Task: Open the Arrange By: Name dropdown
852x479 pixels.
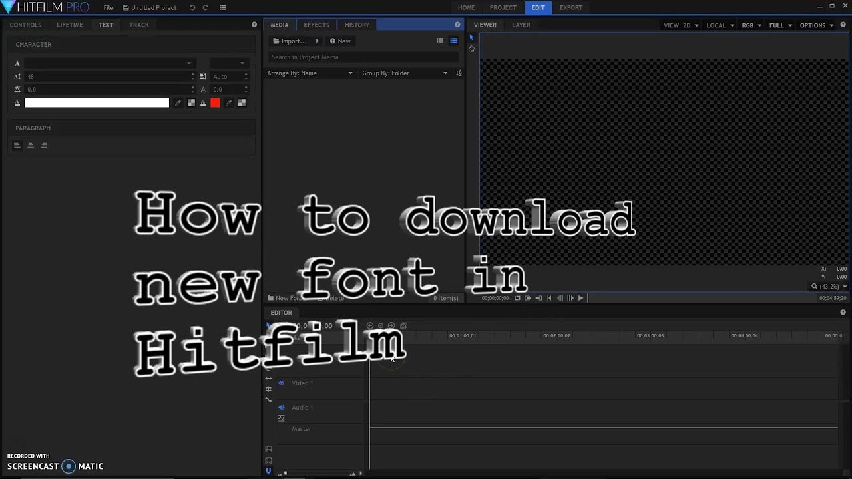Action: point(310,73)
